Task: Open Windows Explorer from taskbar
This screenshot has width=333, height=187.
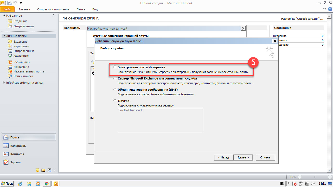Action: pos(29,184)
